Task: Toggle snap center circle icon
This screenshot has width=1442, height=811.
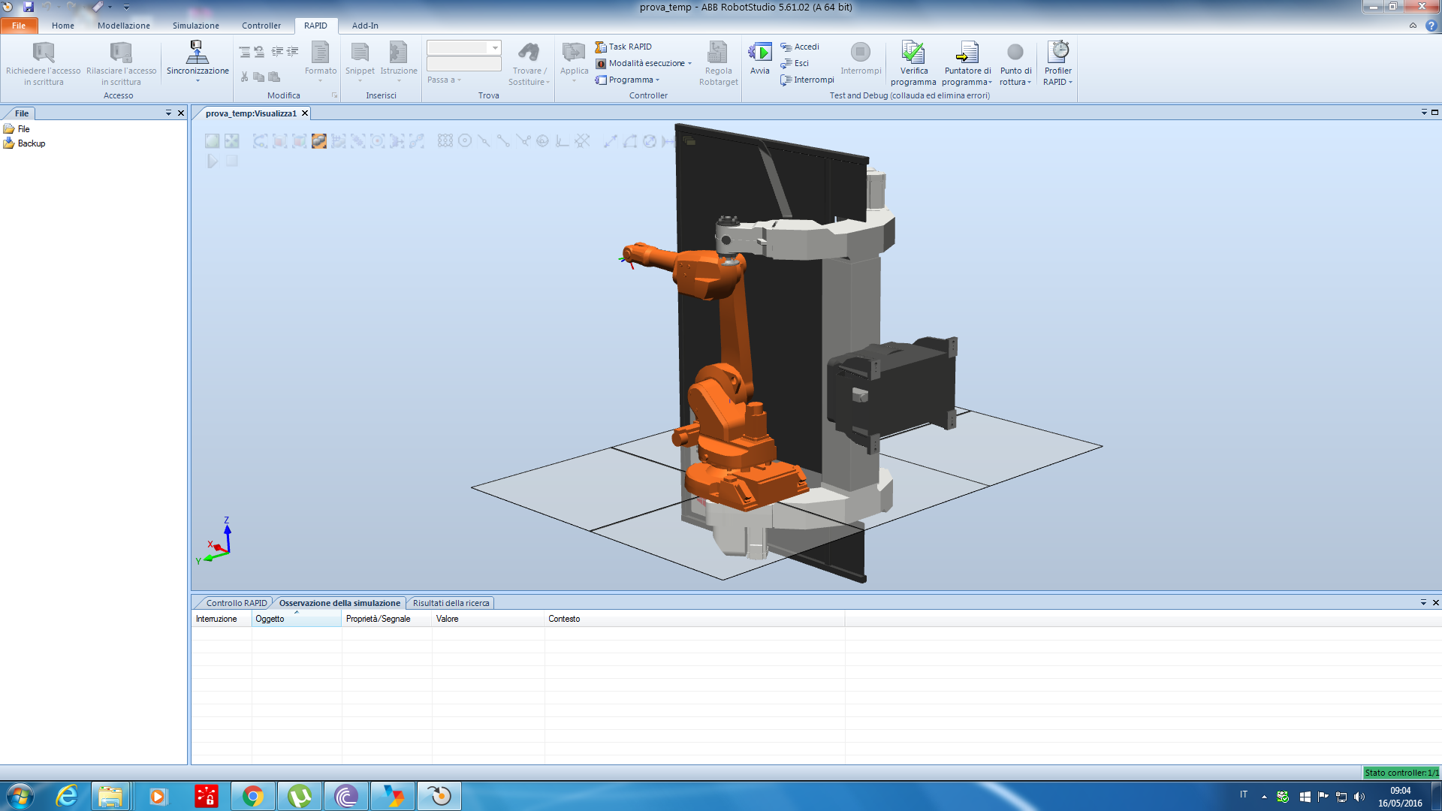Action: coord(465,141)
